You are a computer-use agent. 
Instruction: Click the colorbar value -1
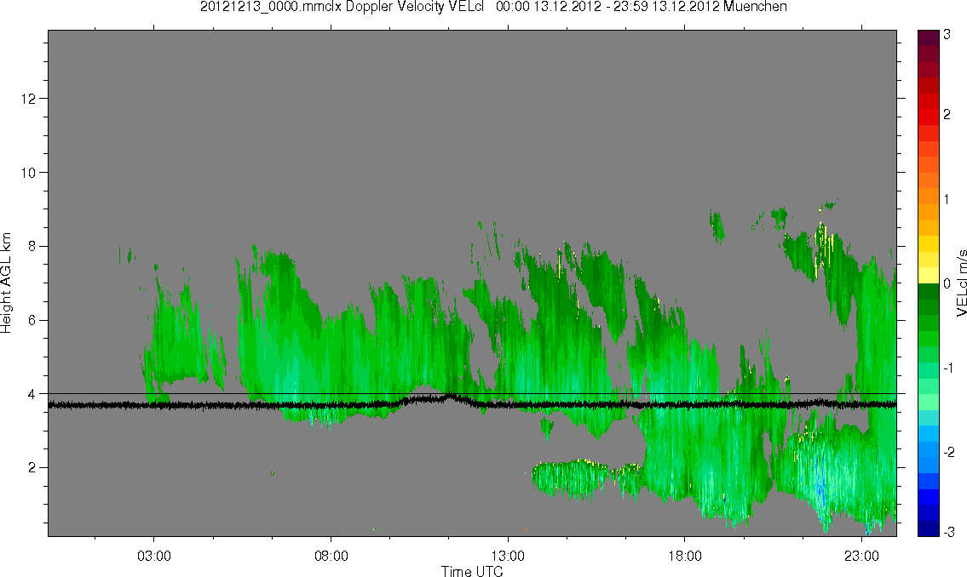[948, 368]
